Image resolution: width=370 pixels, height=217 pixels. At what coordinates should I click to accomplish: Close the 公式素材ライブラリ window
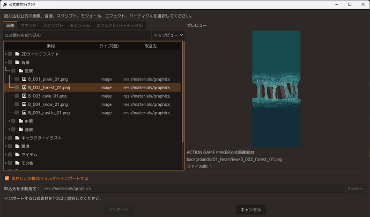click(363, 4)
